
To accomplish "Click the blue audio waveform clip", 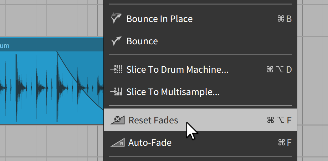I will click(x=32, y=89).
